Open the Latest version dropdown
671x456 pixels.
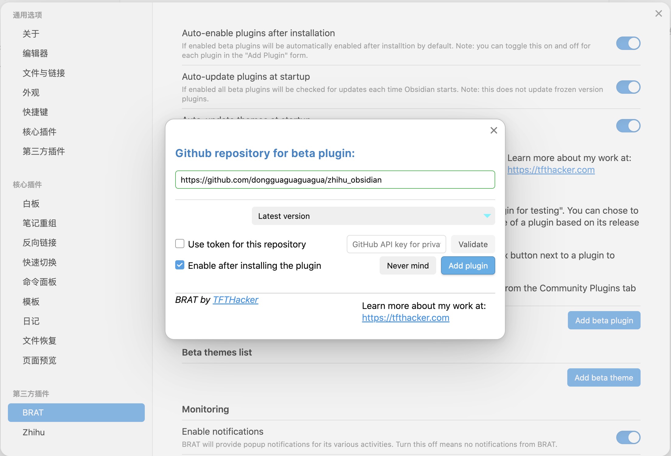[373, 216]
